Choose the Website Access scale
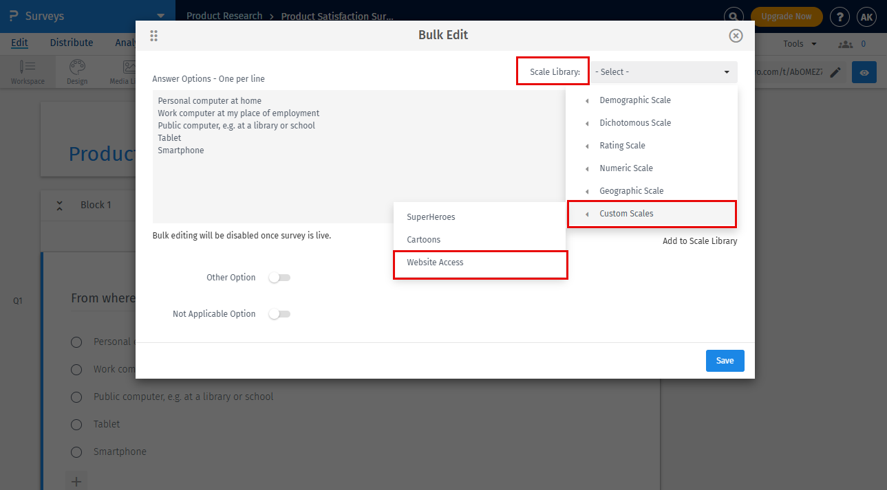Image resolution: width=887 pixels, height=490 pixels. tap(436, 263)
